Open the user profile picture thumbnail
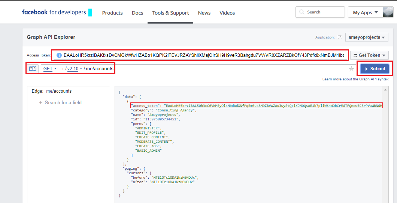Viewport: 397px width, 203px height. coord(388,12)
